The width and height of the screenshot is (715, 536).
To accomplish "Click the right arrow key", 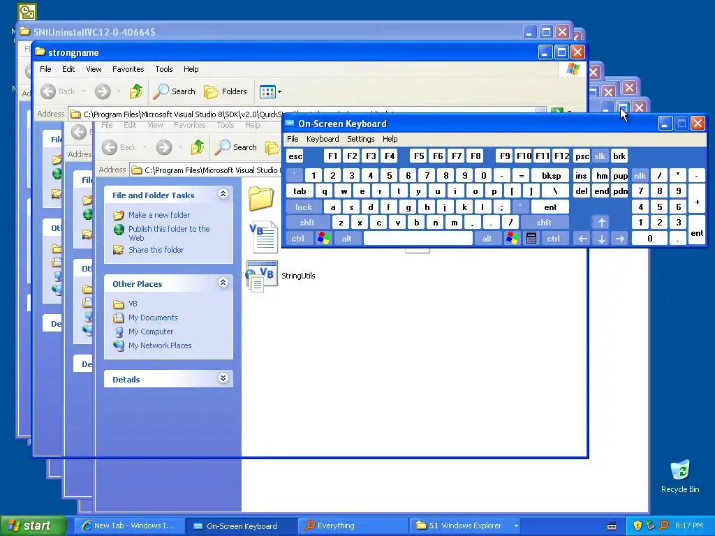I will [620, 239].
